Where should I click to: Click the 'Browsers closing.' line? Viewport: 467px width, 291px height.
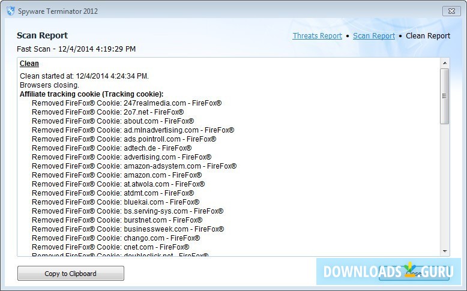[49, 85]
